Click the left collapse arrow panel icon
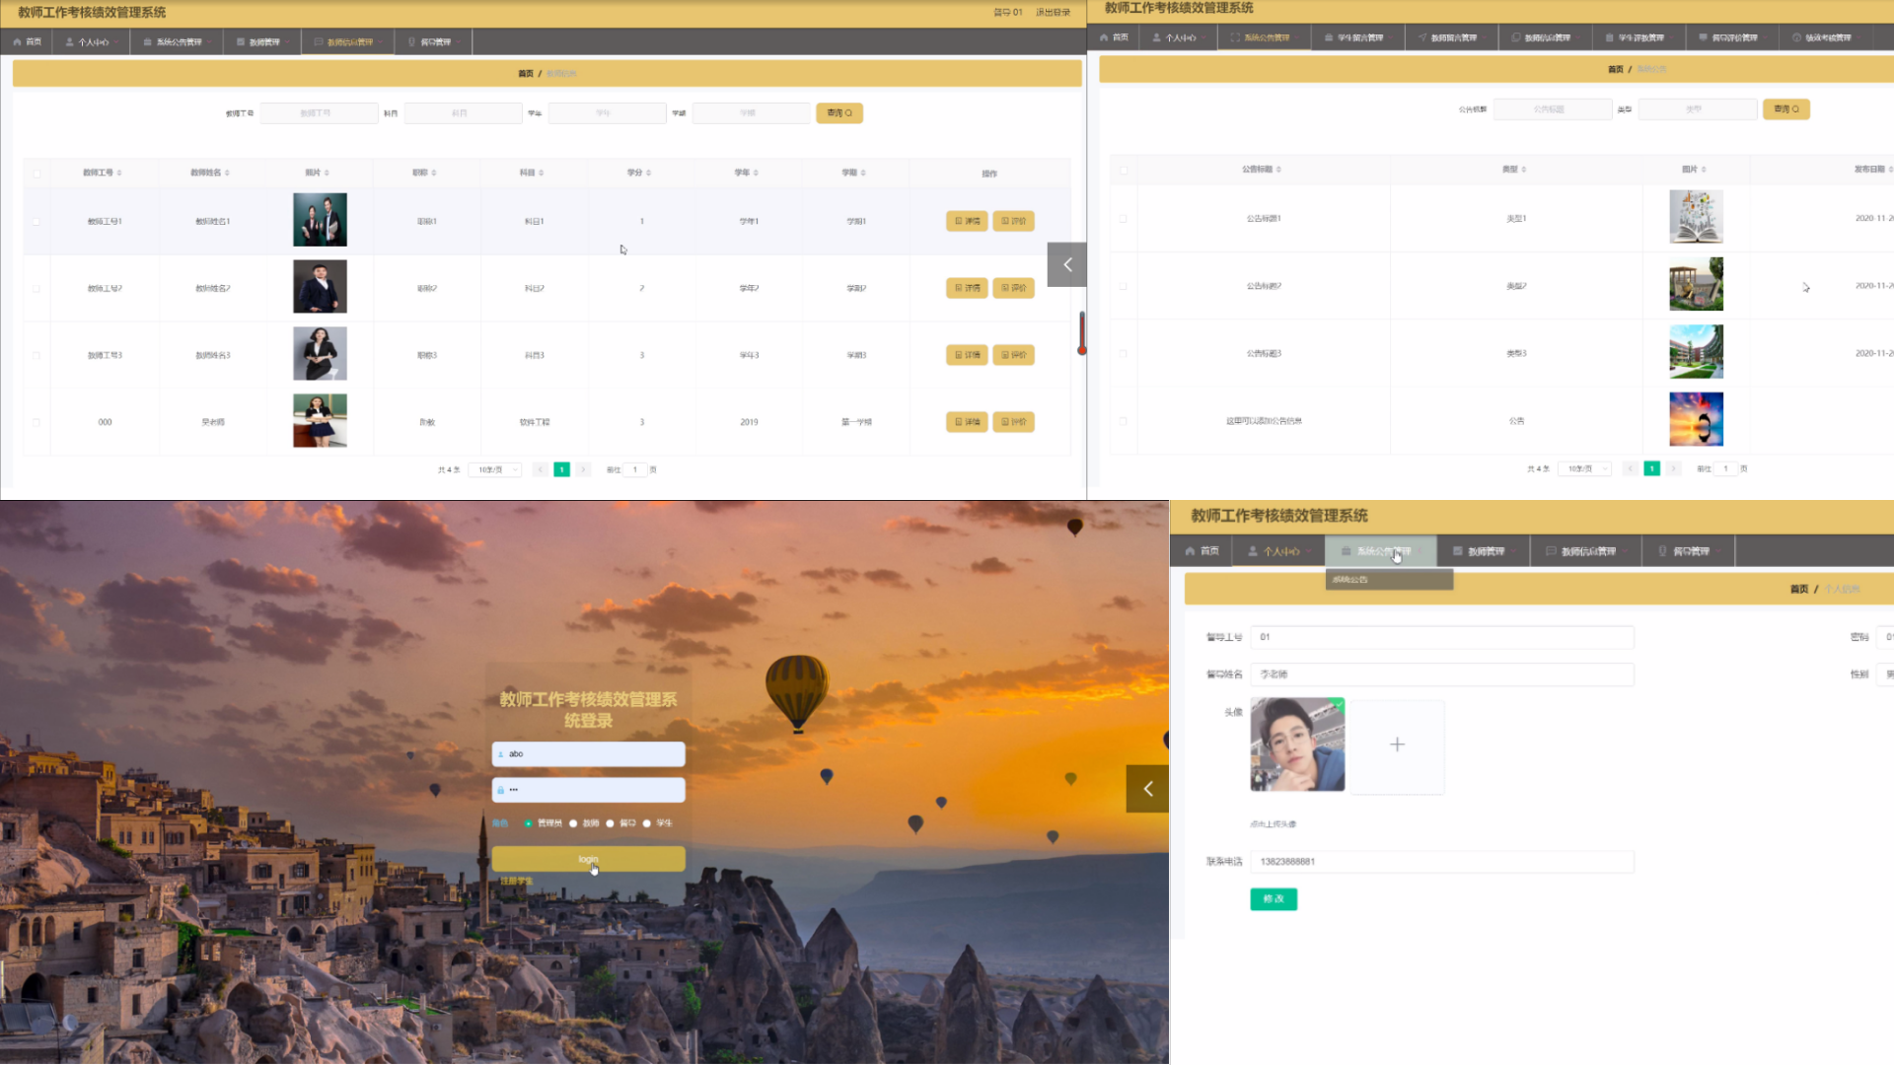Viewport: 1894px width, 1065px height. [1066, 265]
